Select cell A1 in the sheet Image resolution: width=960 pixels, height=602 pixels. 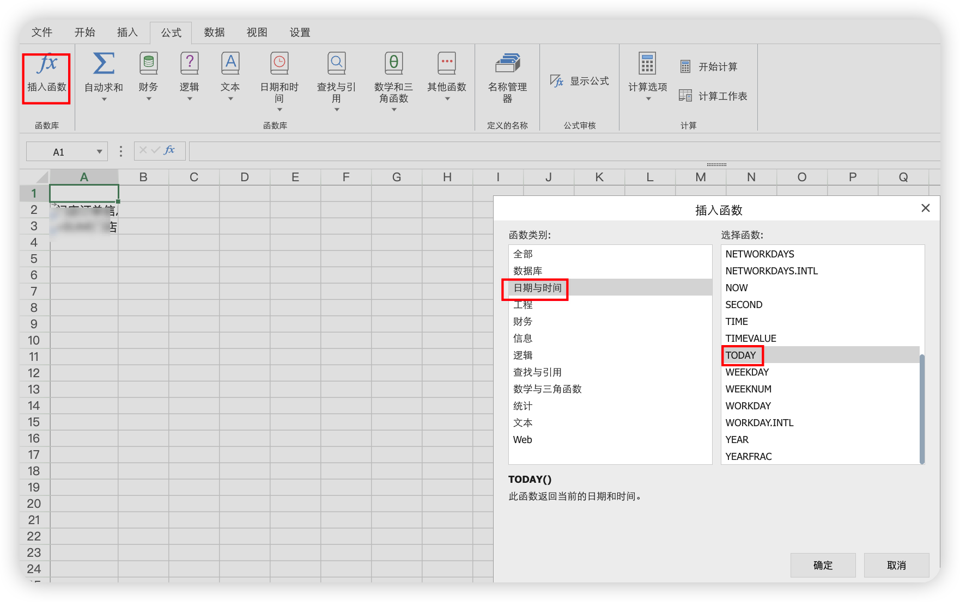[84, 193]
